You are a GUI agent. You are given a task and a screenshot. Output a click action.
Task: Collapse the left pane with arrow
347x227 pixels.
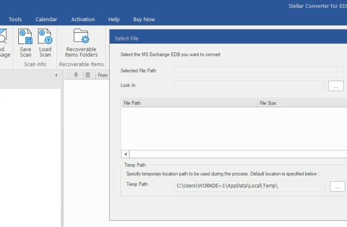(x=56, y=75)
